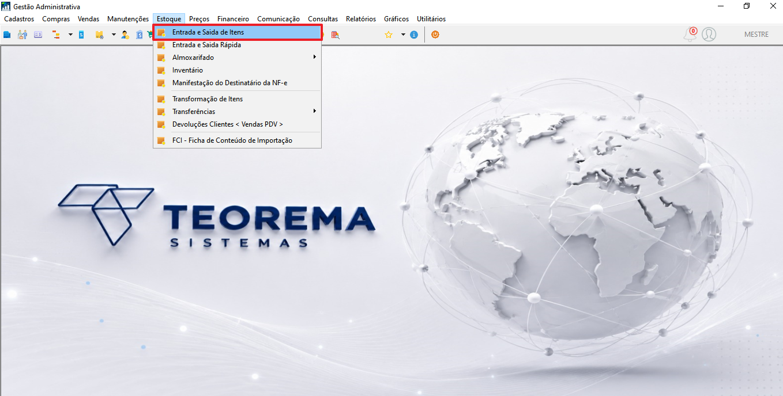The width and height of the screenshot is (783, 396).
Task: Open the Utilitários menu
Action: click(x=431, y=19)
